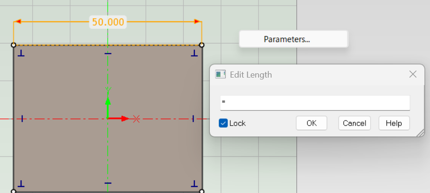
Task: Uncheck the Lock checkbox
Action: (x=223, y=123)
